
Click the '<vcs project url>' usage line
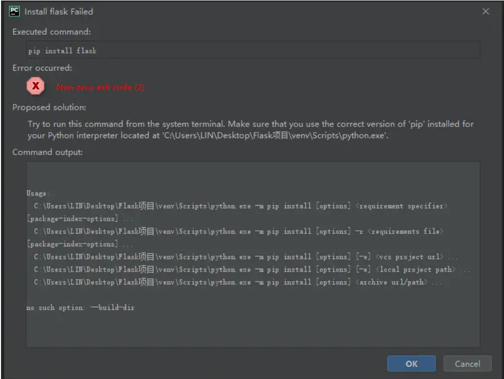[246, 257]
